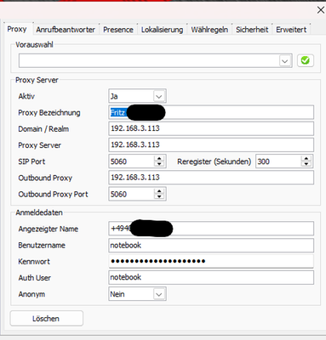Open the Vorauswahl dropdown list
This screenshot has width=326, height=340.
pyautogui.click(x=285, y=61)
